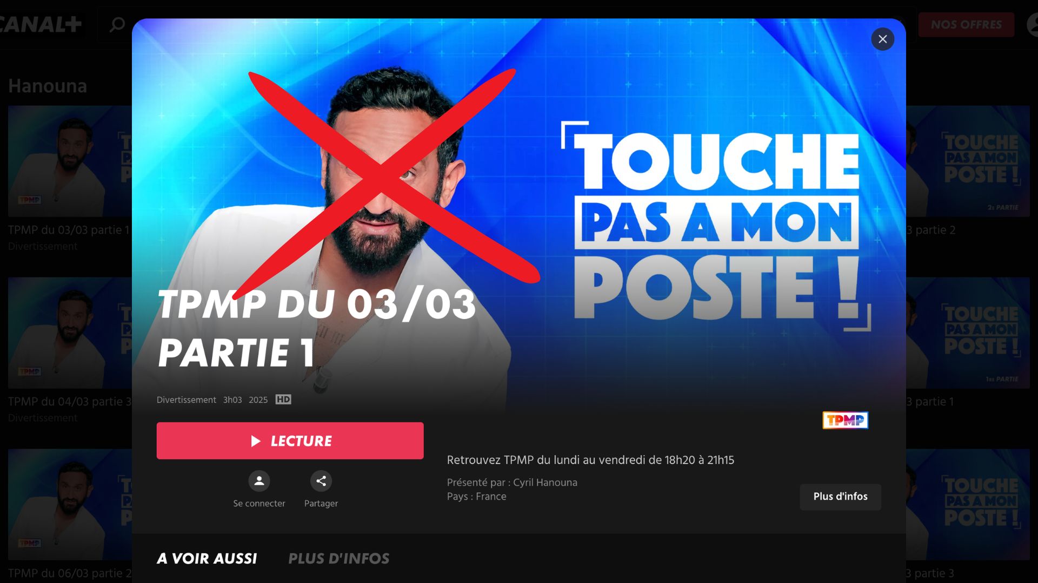The width and height of the screenshot is (1038, 583).
Task: Open the user profile icon at top right
Action: pyautogui.click(x=1033, y=25)
